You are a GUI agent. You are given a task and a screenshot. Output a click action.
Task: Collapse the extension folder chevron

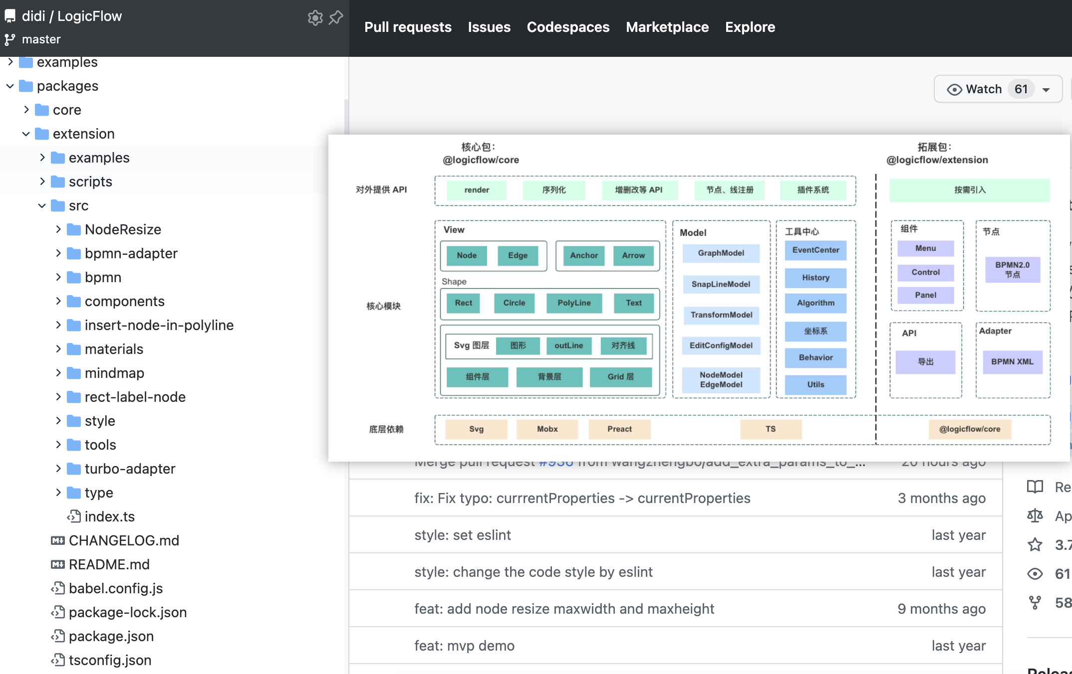click(26, 134)
